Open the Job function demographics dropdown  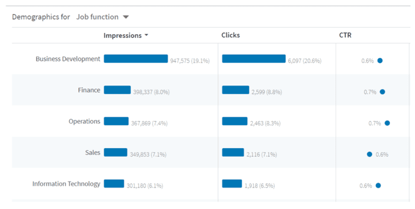[126, 17]
